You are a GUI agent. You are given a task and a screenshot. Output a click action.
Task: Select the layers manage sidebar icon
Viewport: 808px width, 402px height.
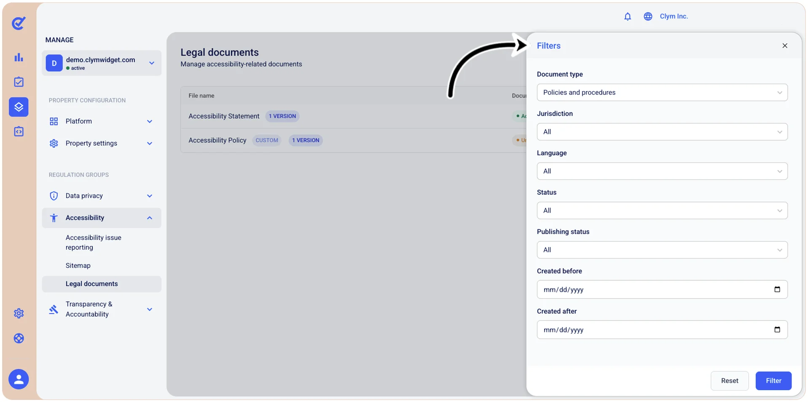coord(19,107)
